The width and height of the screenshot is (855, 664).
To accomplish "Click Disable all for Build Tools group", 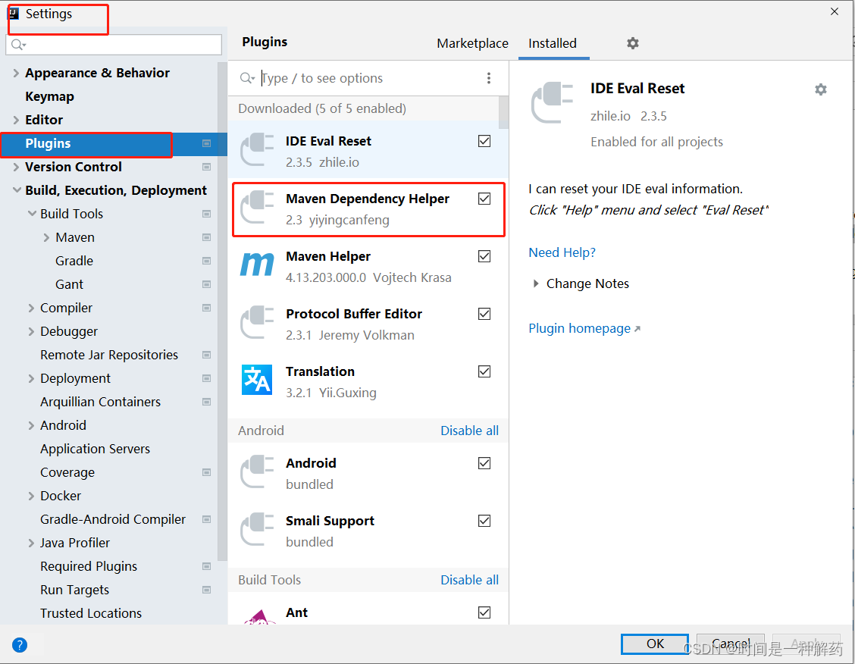I will point(469,580).
